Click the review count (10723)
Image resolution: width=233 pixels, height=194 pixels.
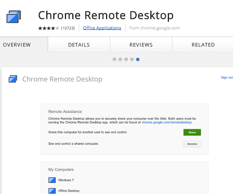click(68, 28)
